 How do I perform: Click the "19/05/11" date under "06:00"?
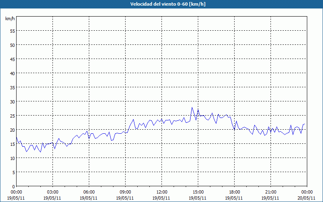tap(88, 198)
